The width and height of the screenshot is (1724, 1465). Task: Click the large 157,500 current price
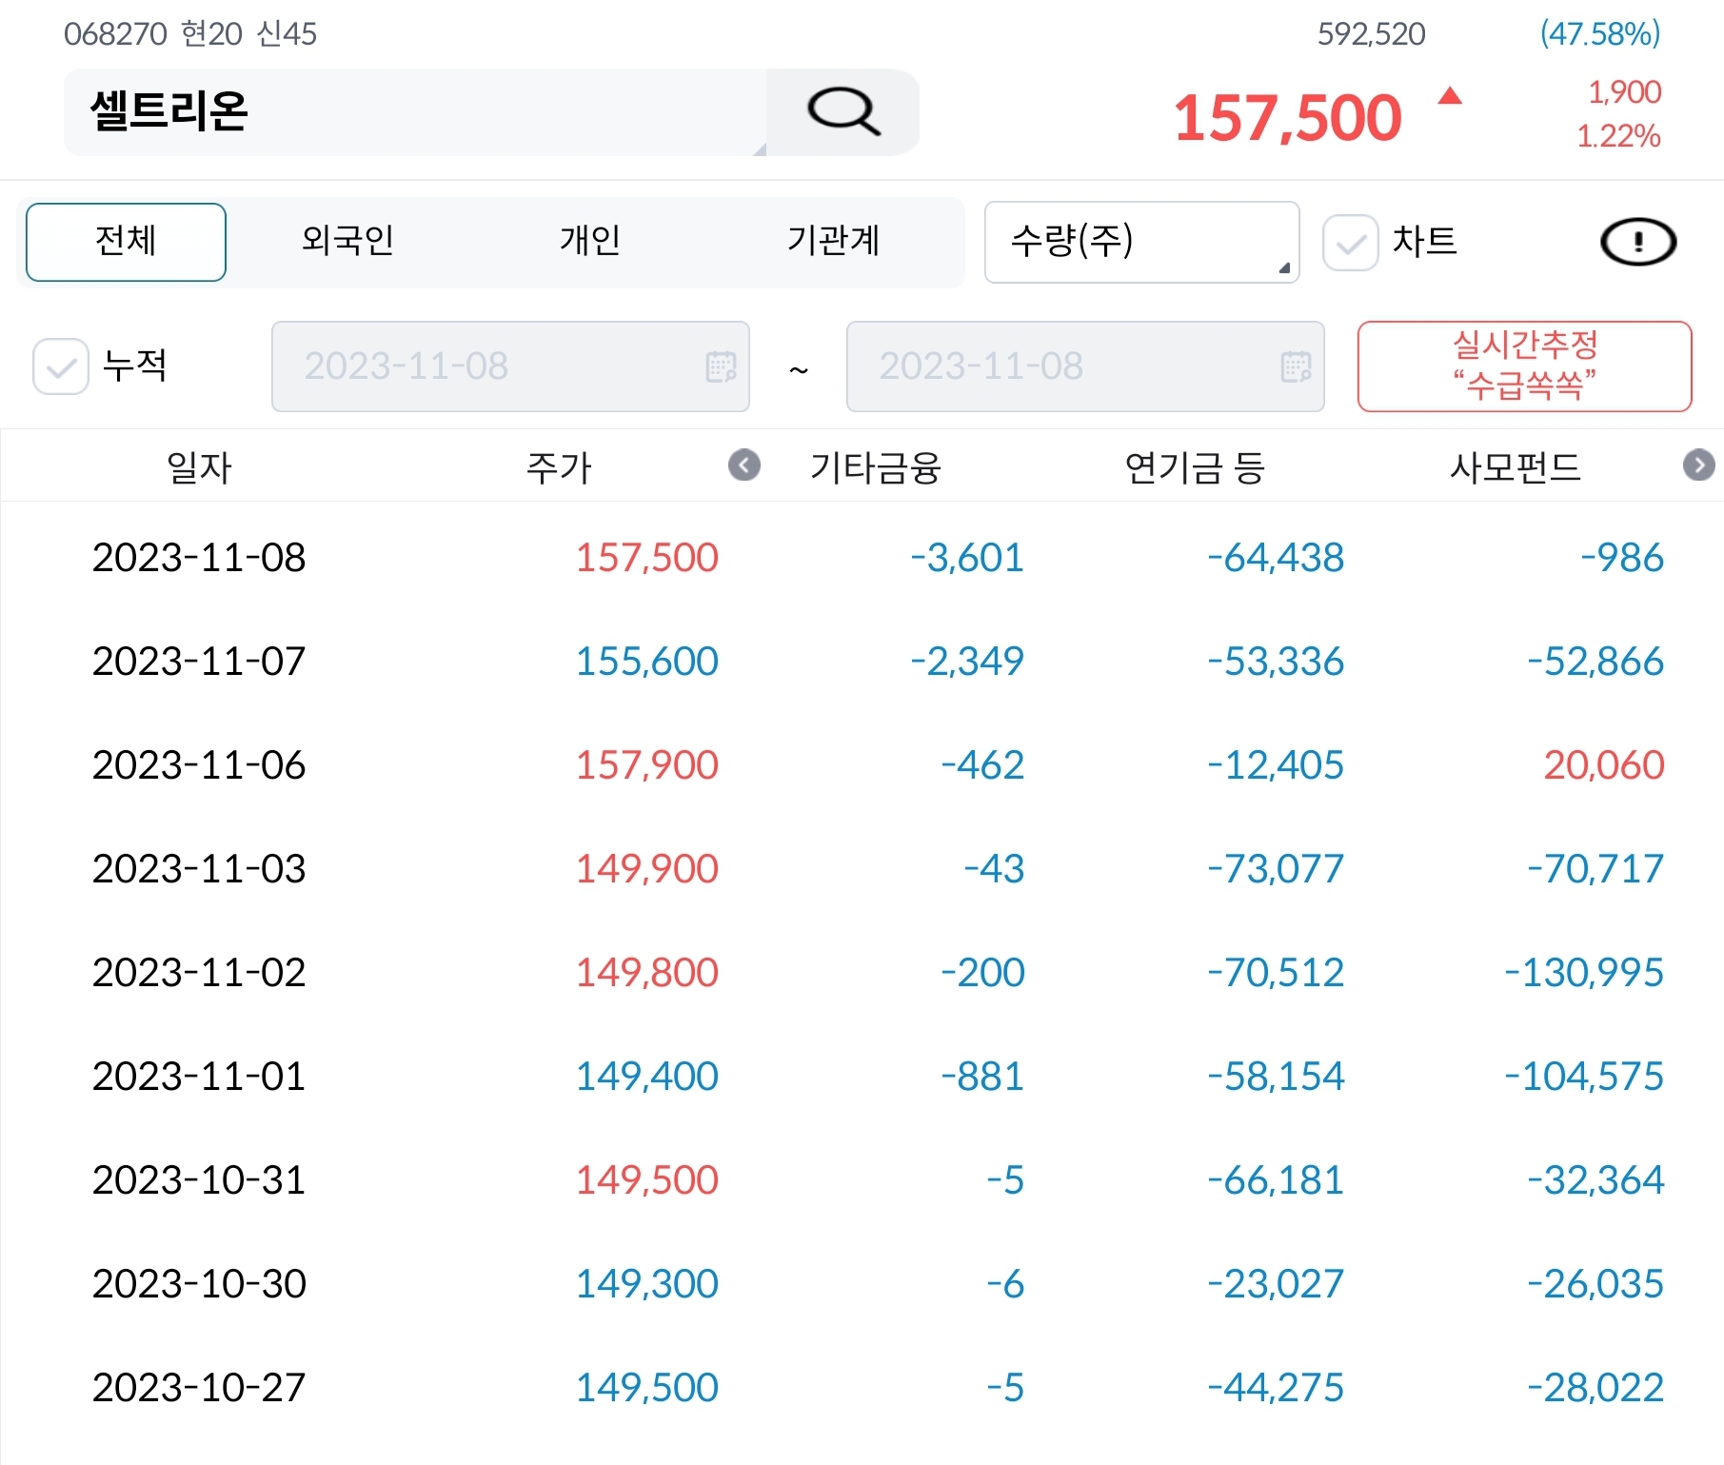point(1288,118)
